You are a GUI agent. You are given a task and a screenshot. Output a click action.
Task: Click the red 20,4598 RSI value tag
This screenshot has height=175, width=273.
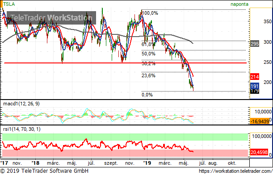[259, 152]
